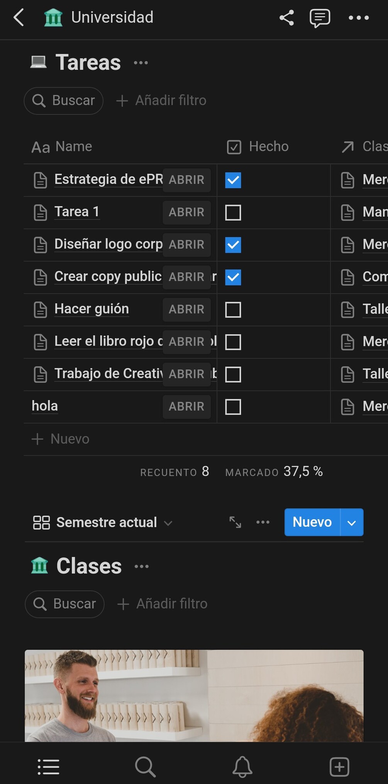Open the sidebar list icon
The height and width of the screenshot is (784, 388).
[49, 767]
